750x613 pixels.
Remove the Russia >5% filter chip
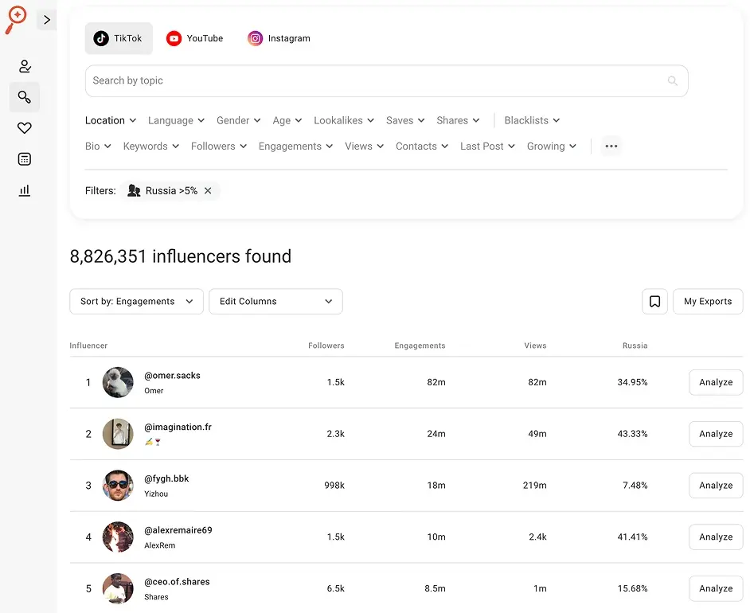point(208,191)
